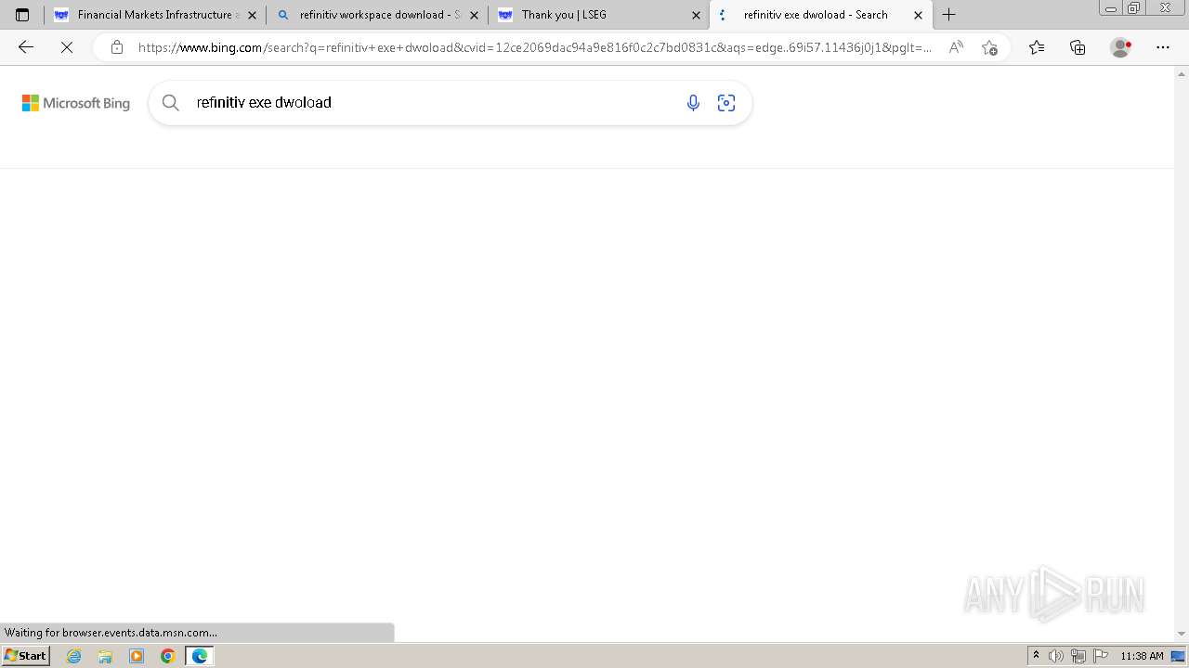This screenshot has height=668, width=1189.
Task: Close the refinitiv exe dwoload tab
Action: (918, 15)
